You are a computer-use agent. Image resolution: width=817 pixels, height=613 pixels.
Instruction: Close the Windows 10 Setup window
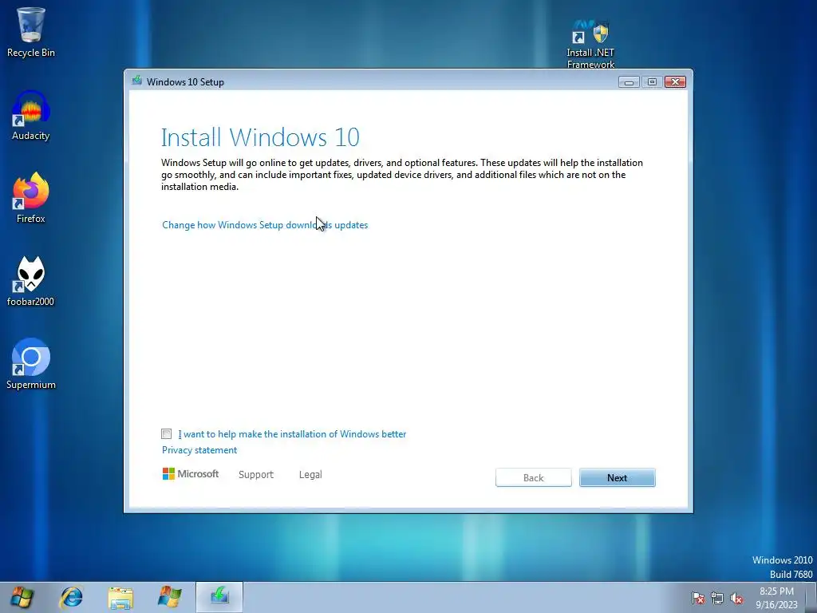(x=675, y=82)
